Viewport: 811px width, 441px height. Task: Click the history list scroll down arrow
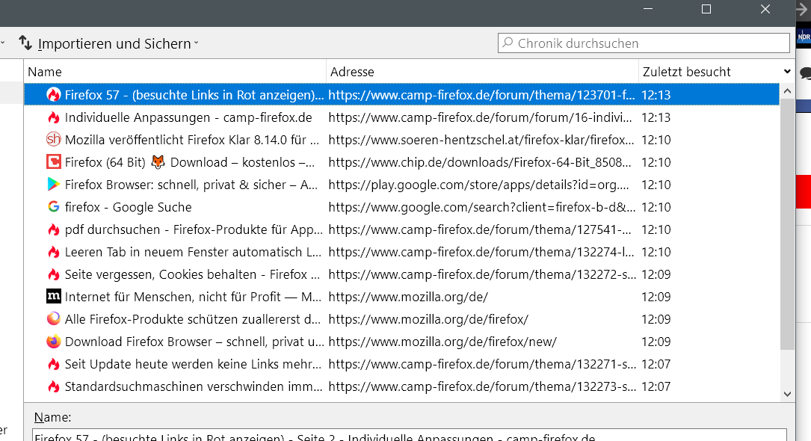pyautogui.click(x=787, y=394)
